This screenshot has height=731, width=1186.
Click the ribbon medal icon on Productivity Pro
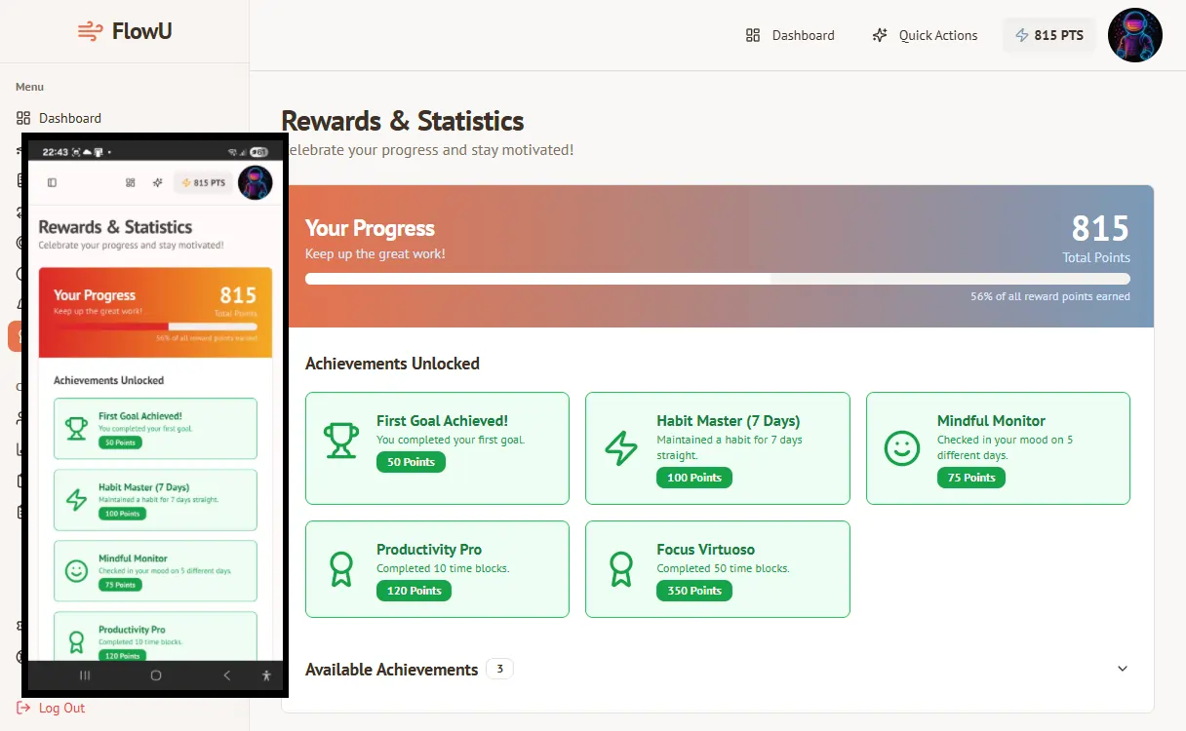click(341, 569)
